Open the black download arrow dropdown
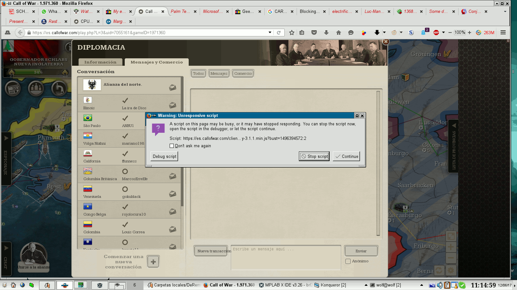517x290 pixels. coord(384,33)
